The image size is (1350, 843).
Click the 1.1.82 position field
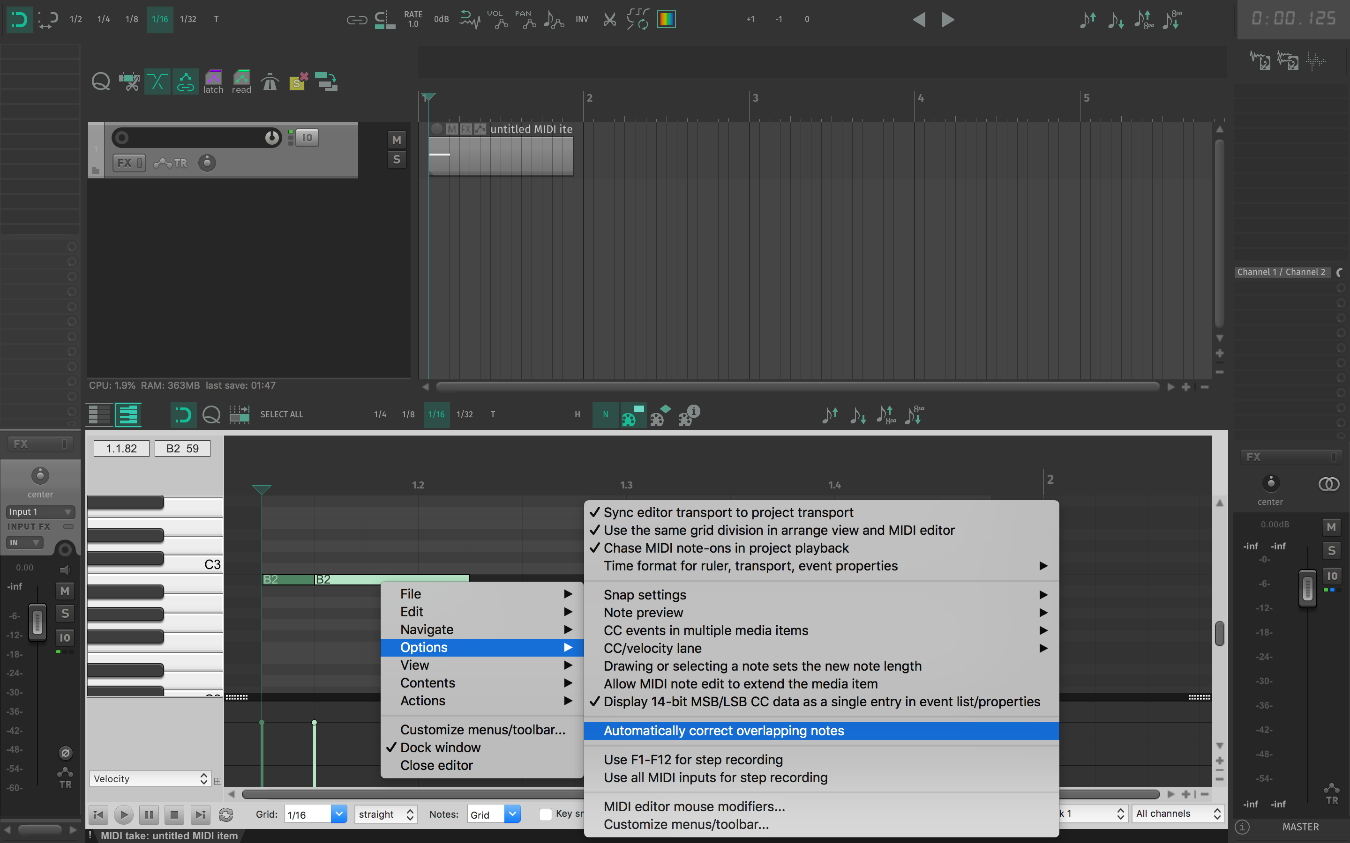click(121, 448)
